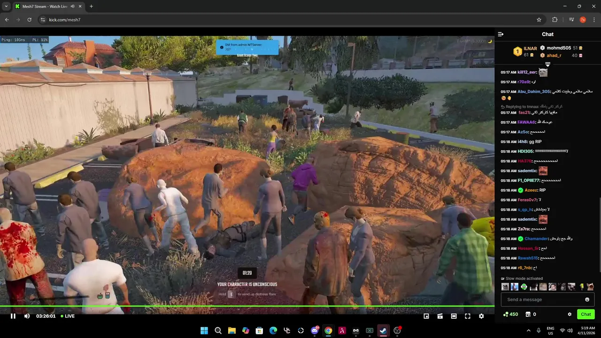Open the taskbar clock and date

coord(586,330)
